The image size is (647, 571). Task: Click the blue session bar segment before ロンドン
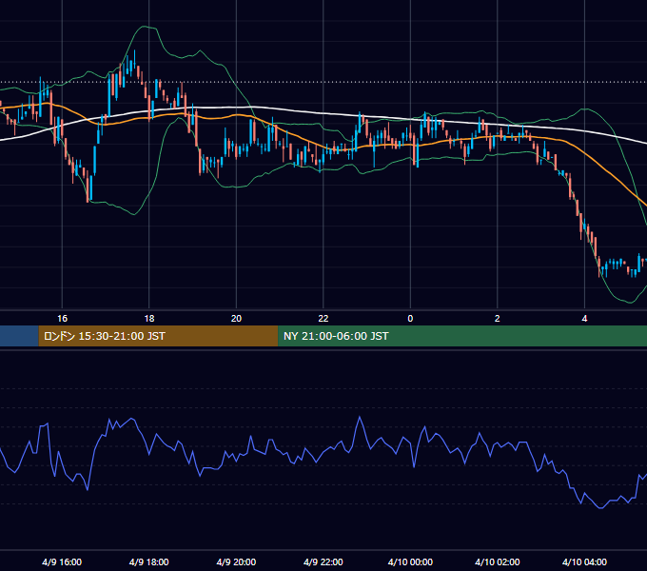pyautogui.click(x=19, y=336)
